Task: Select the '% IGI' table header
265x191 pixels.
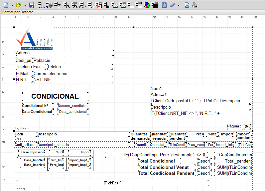Action: (x=57, y=152)
